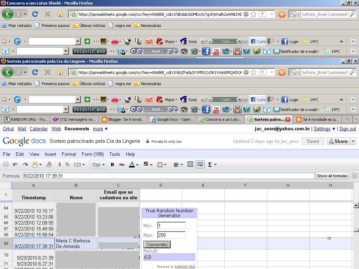Open the 123 number format dropdown
The image size is (359, 269).
click(79, 165)
